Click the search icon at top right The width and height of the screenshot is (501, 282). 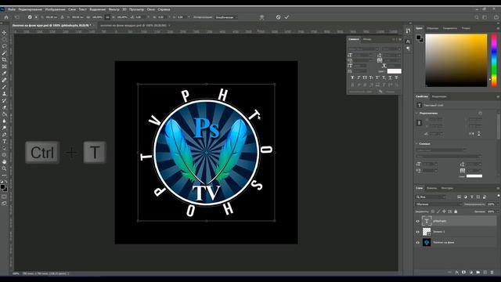pyautogui.click(x=477, y=17)
